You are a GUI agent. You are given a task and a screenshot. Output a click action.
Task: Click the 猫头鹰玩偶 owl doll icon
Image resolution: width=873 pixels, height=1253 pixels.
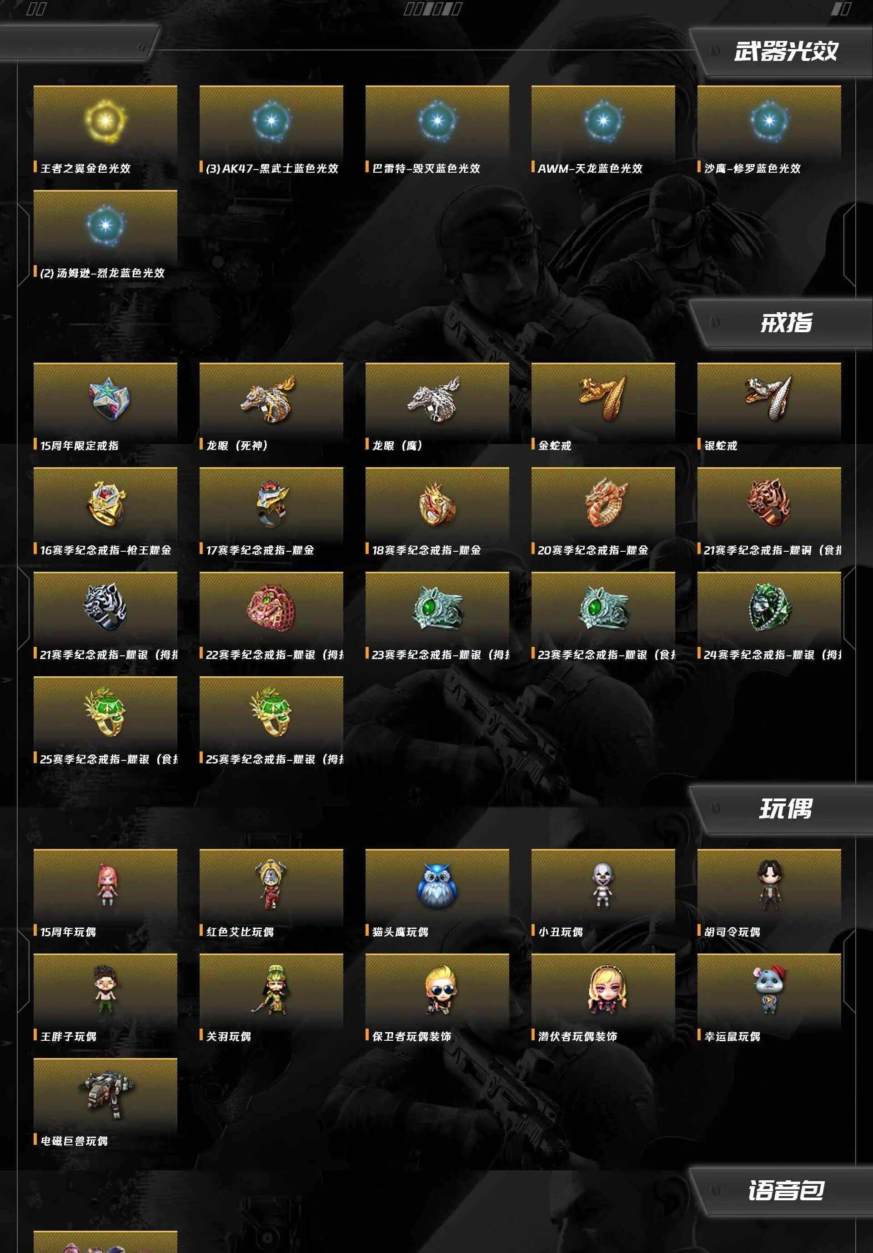coord(437,885)
